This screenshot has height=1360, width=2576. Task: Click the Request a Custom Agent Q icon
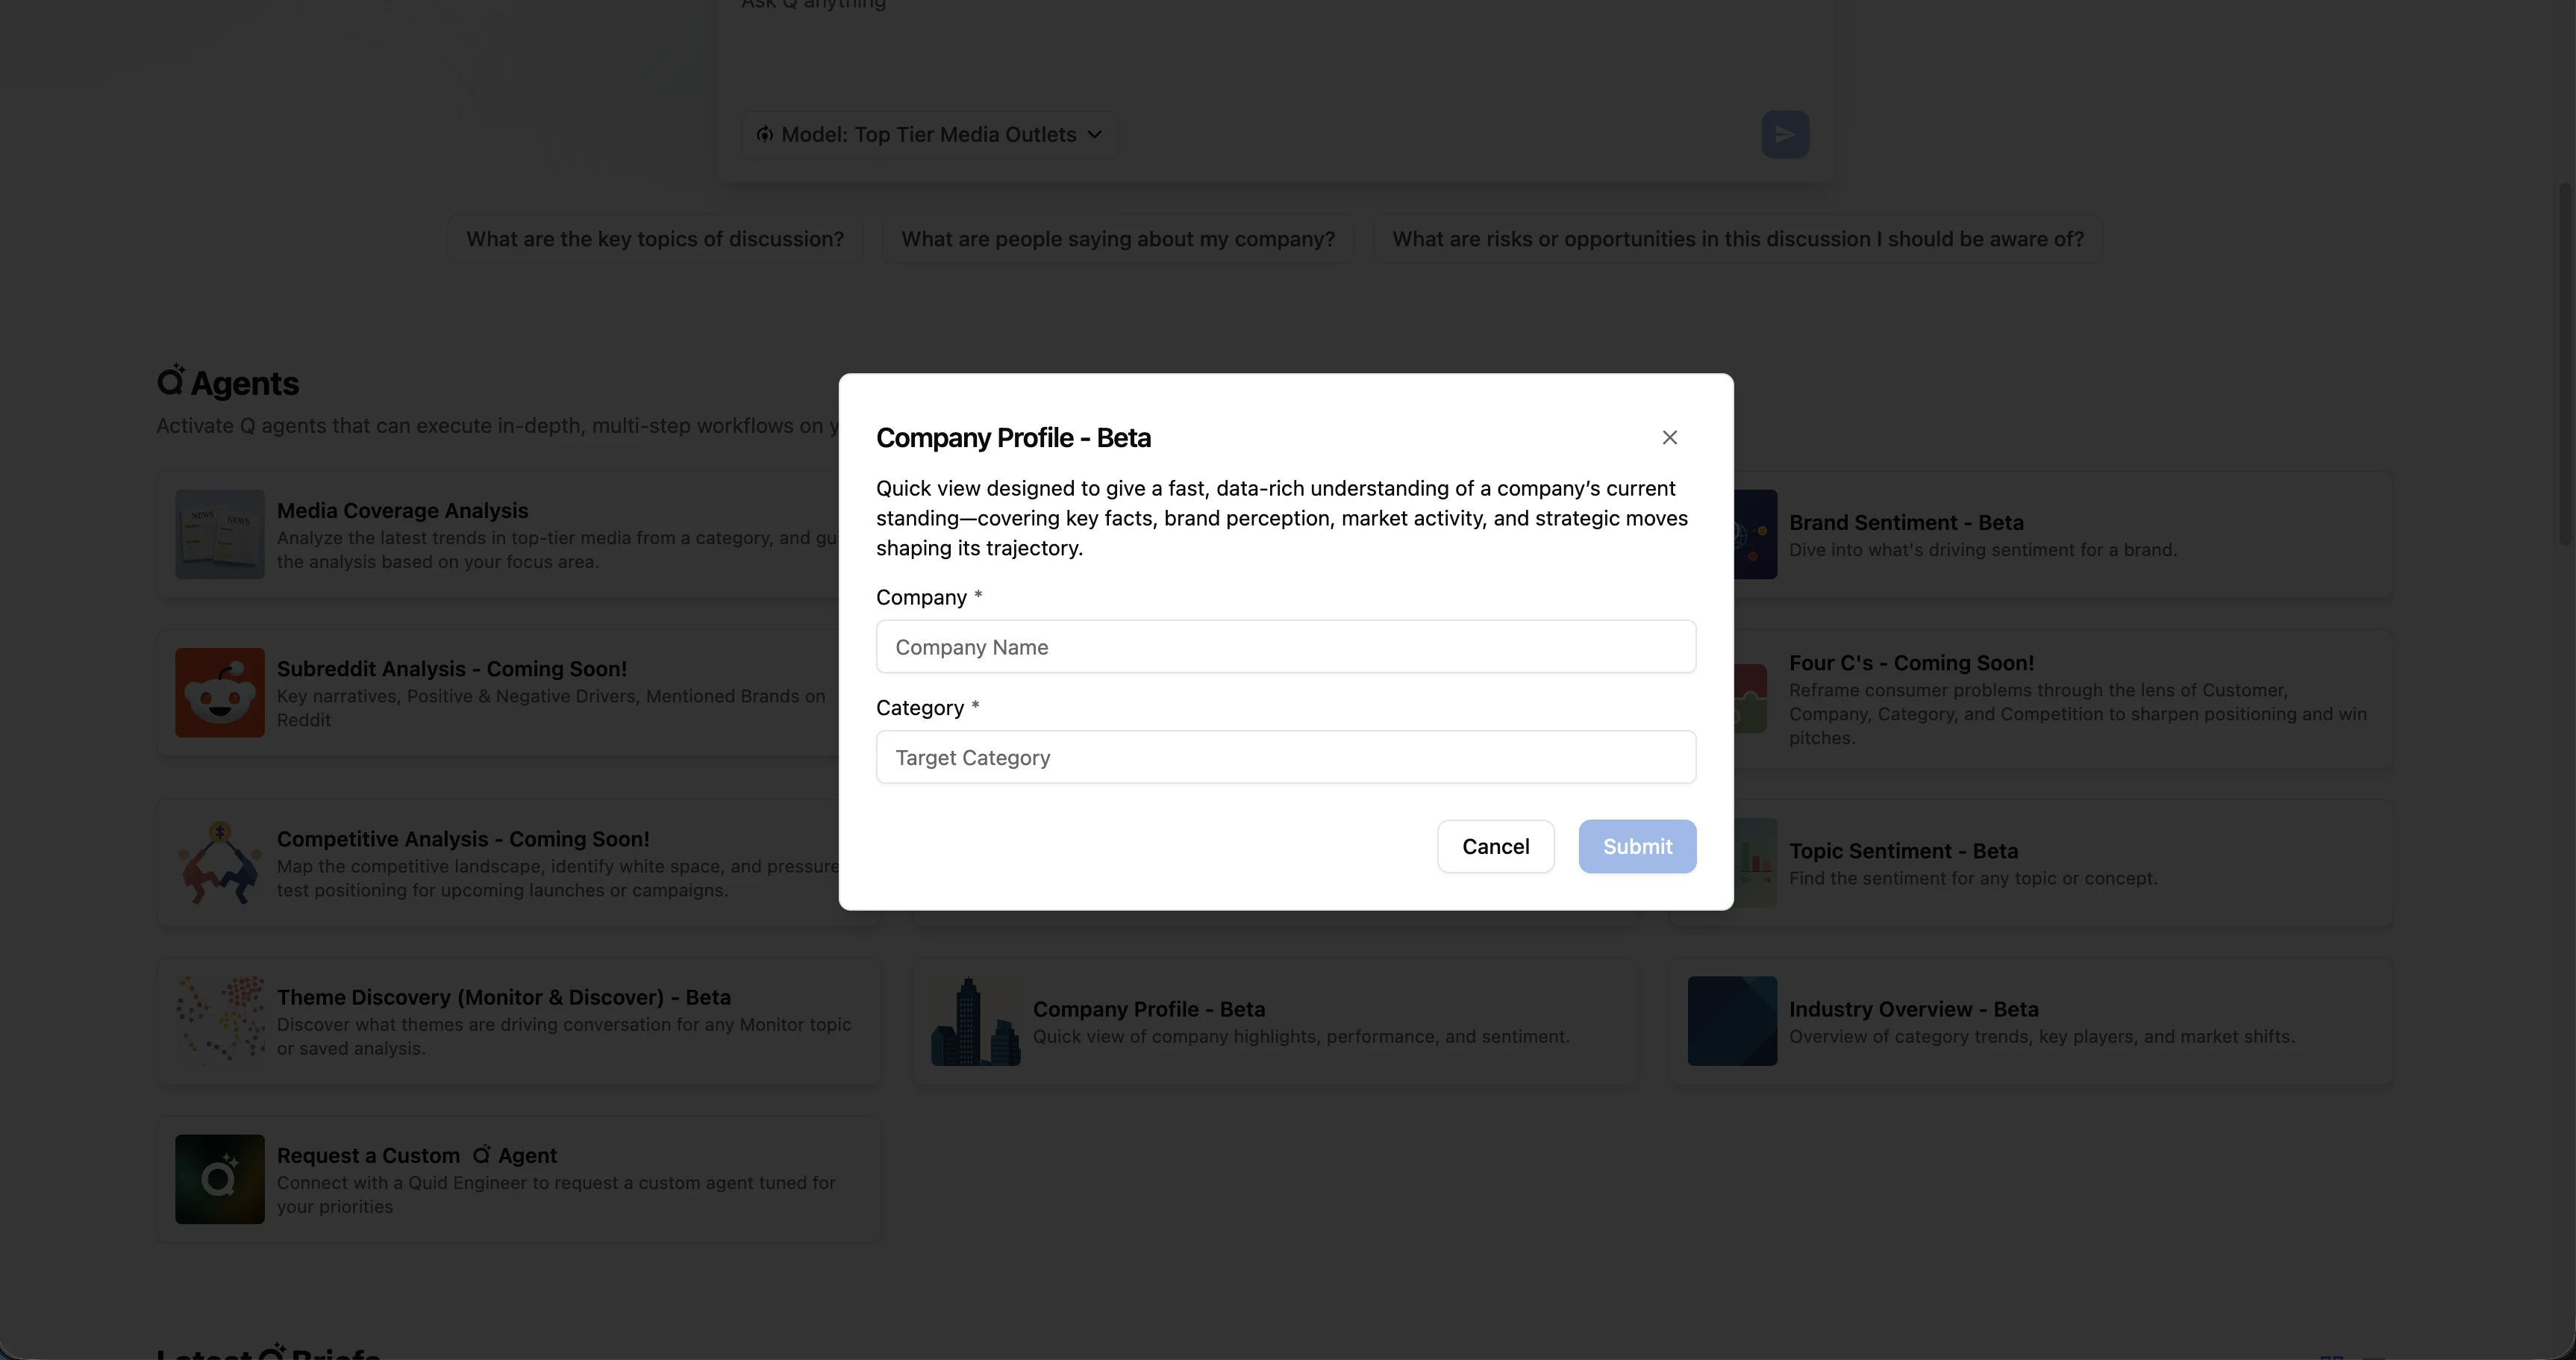220,1179
